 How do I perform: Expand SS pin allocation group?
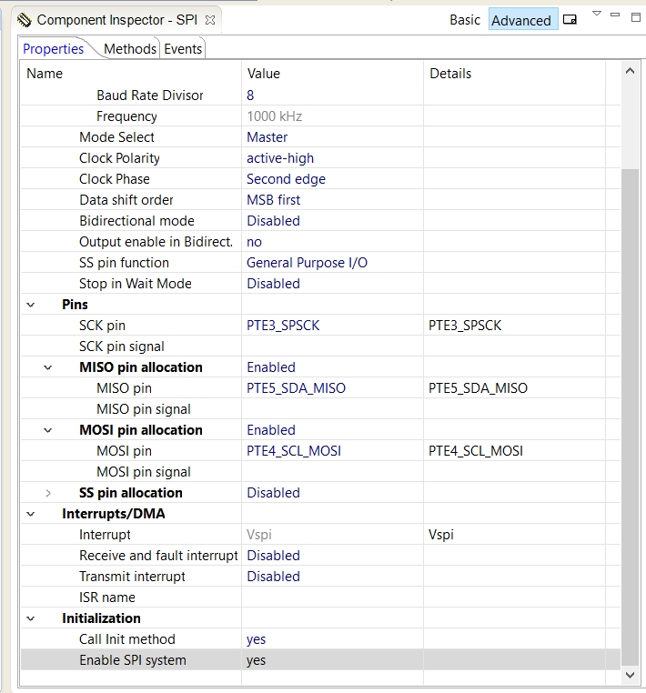(x=47, y=493)
